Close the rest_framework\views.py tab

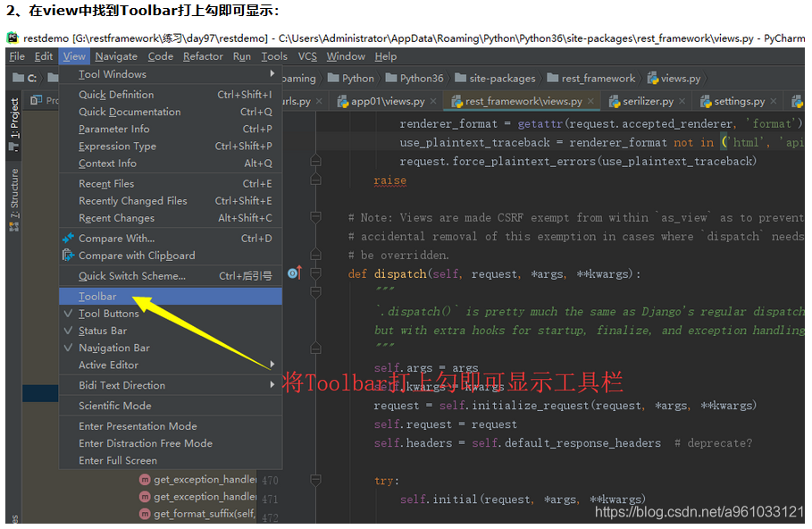[x=590, y=102]
